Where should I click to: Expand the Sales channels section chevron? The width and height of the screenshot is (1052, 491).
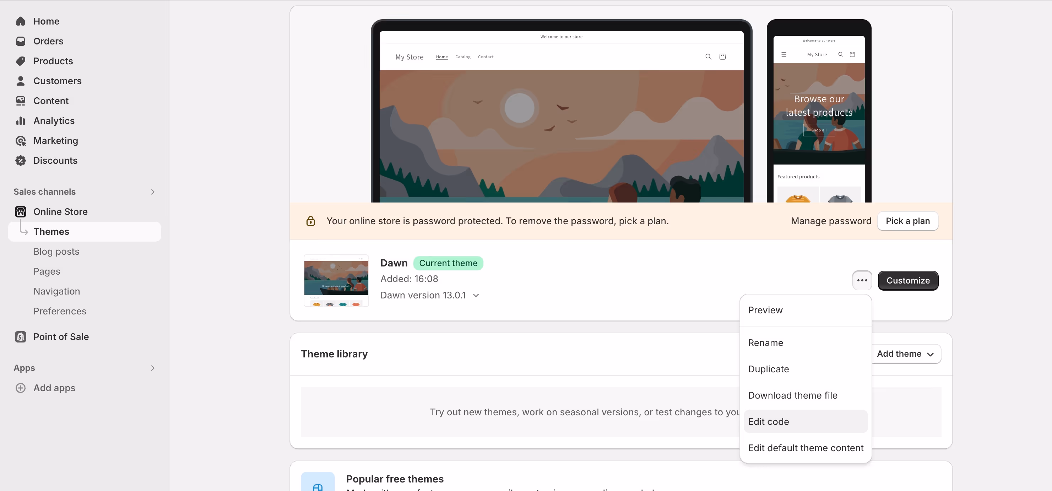[x=153, y=192]
